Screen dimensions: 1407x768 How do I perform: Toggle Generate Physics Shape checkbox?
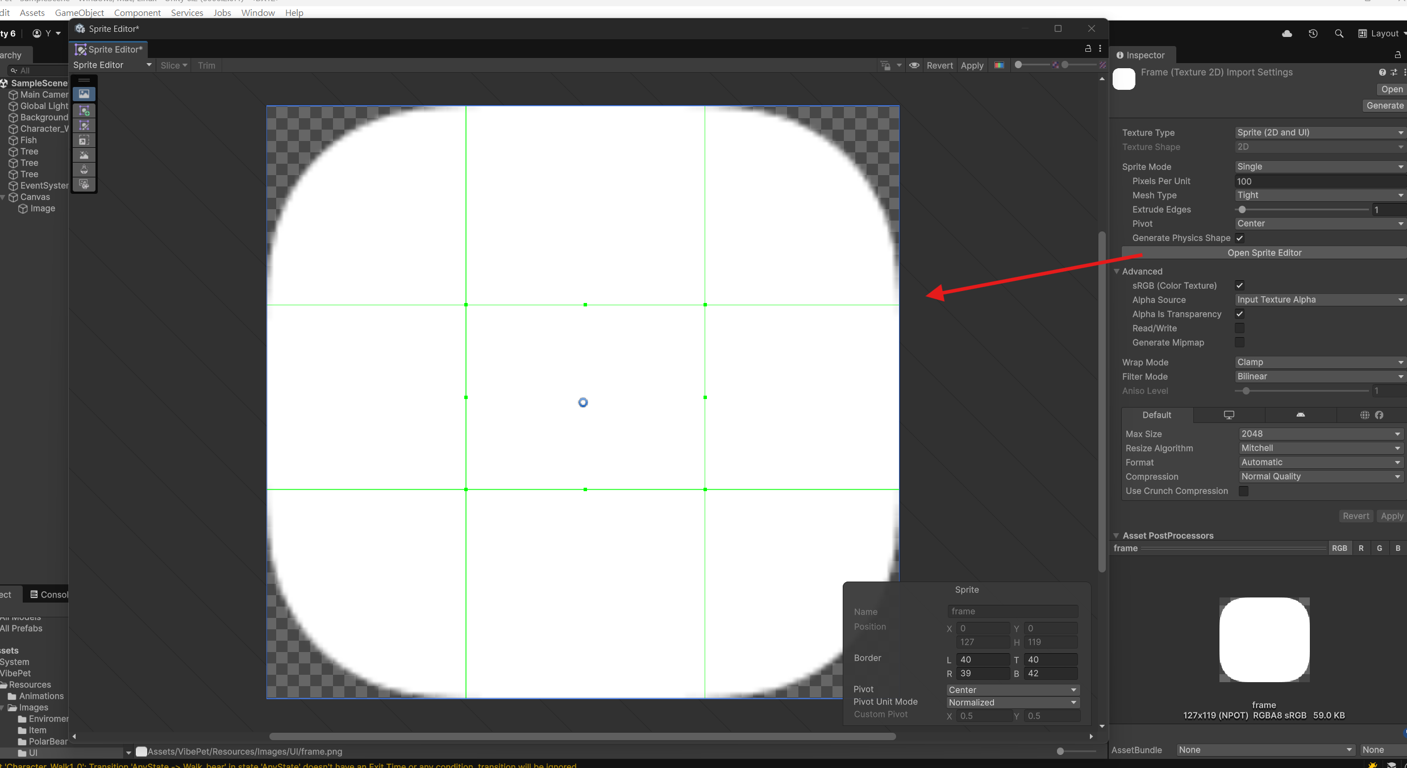[x=1240, y=238]
